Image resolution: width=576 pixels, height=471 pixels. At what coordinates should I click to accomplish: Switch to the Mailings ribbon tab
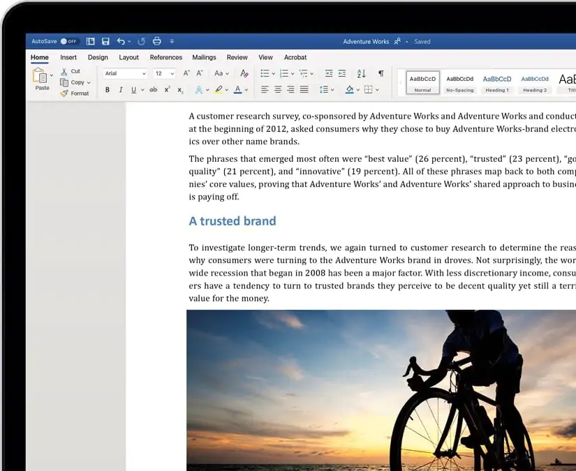tap(204, 57)
